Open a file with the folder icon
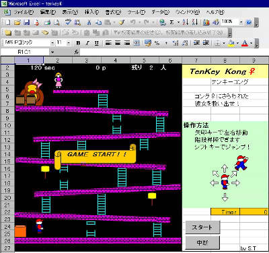 [17, 22]
